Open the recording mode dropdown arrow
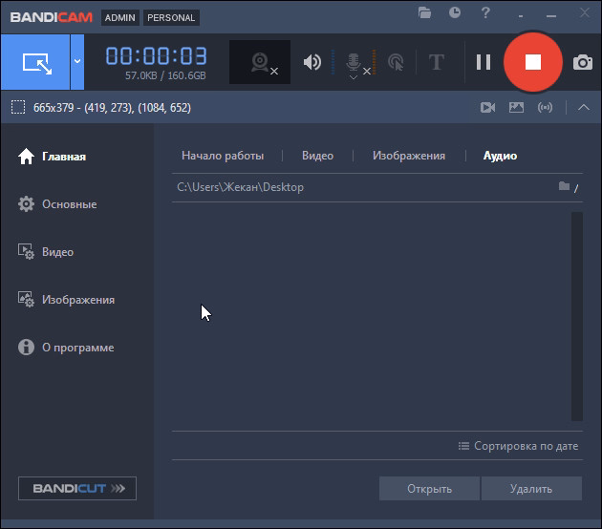Screen dimensions: 602x529 (x=77, y=63)
